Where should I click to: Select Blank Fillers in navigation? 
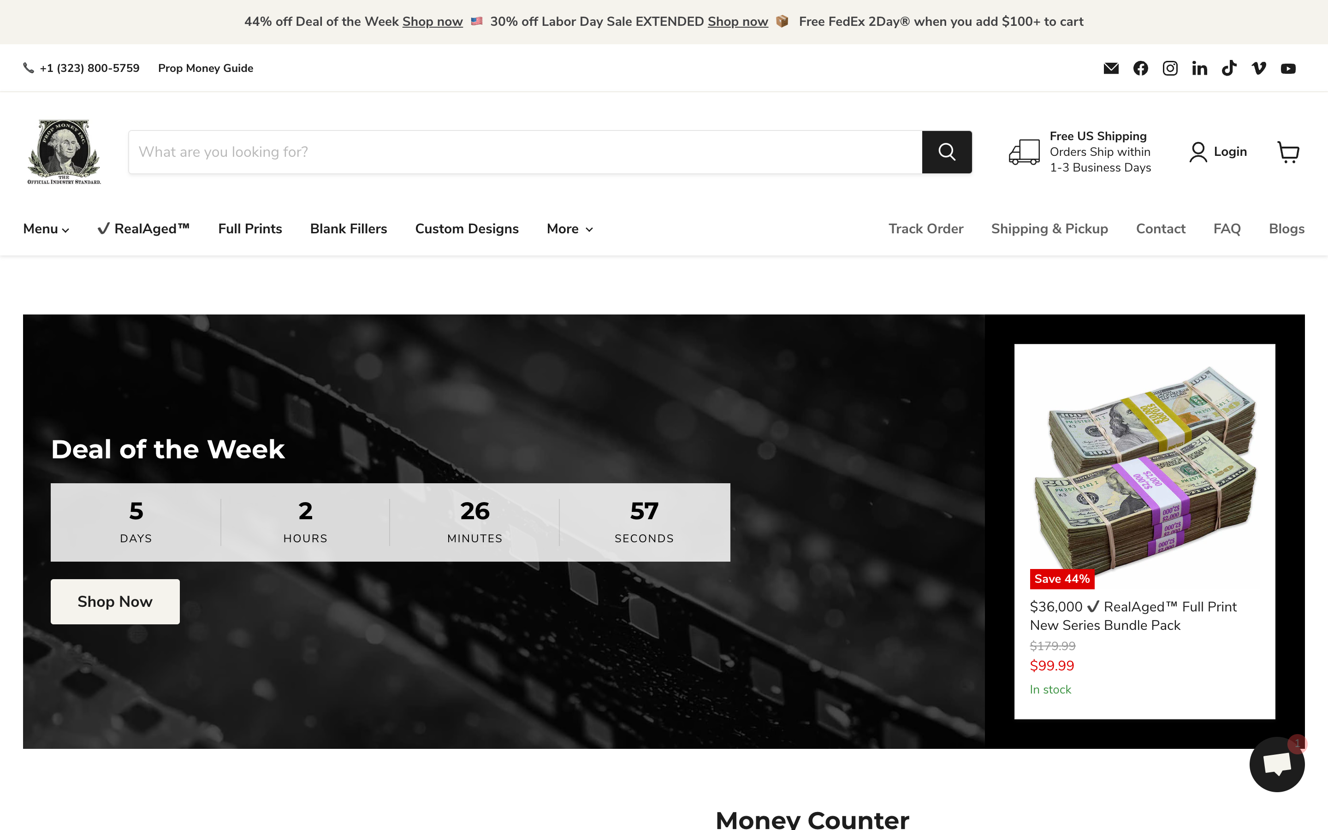(x=349, y=228)
